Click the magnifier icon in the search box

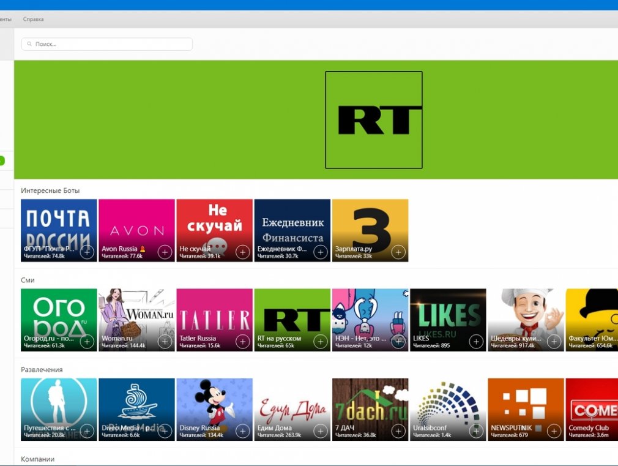29,44
